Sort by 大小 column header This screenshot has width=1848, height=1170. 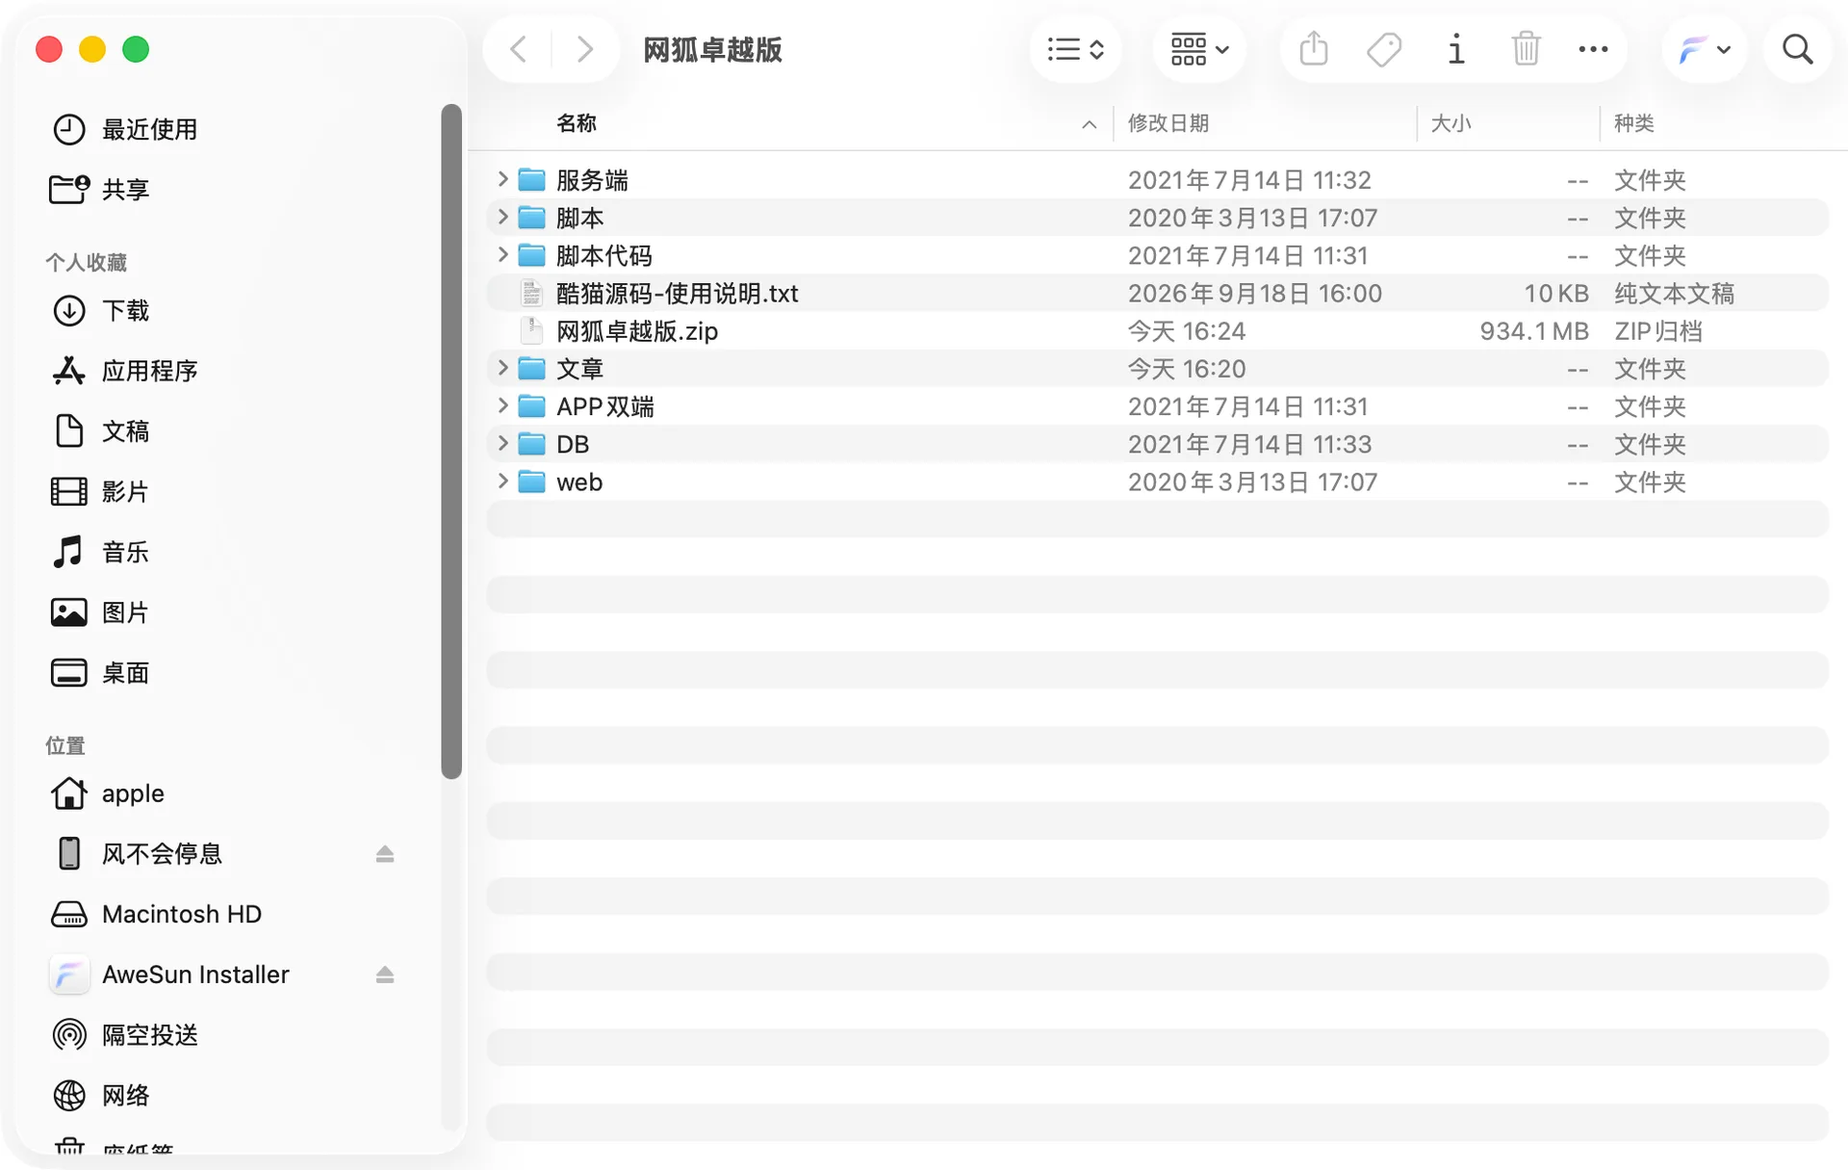pos(1450,123)
